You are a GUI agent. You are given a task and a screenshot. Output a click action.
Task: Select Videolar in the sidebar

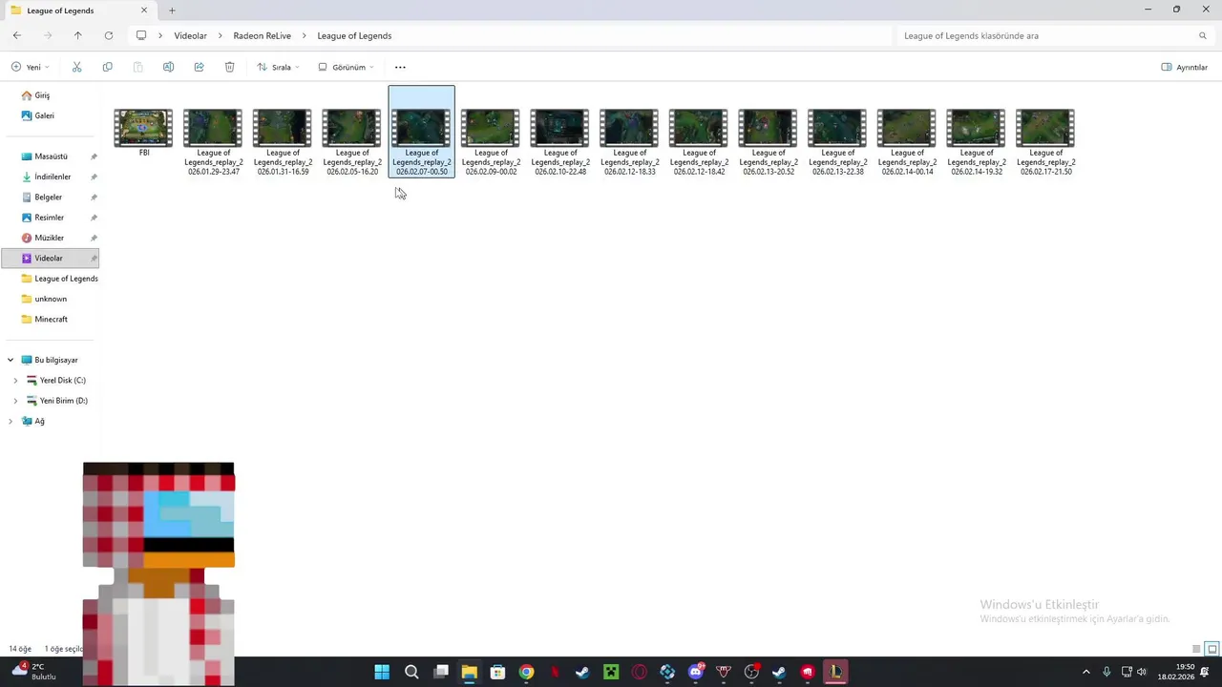click(x=51, y=258)
